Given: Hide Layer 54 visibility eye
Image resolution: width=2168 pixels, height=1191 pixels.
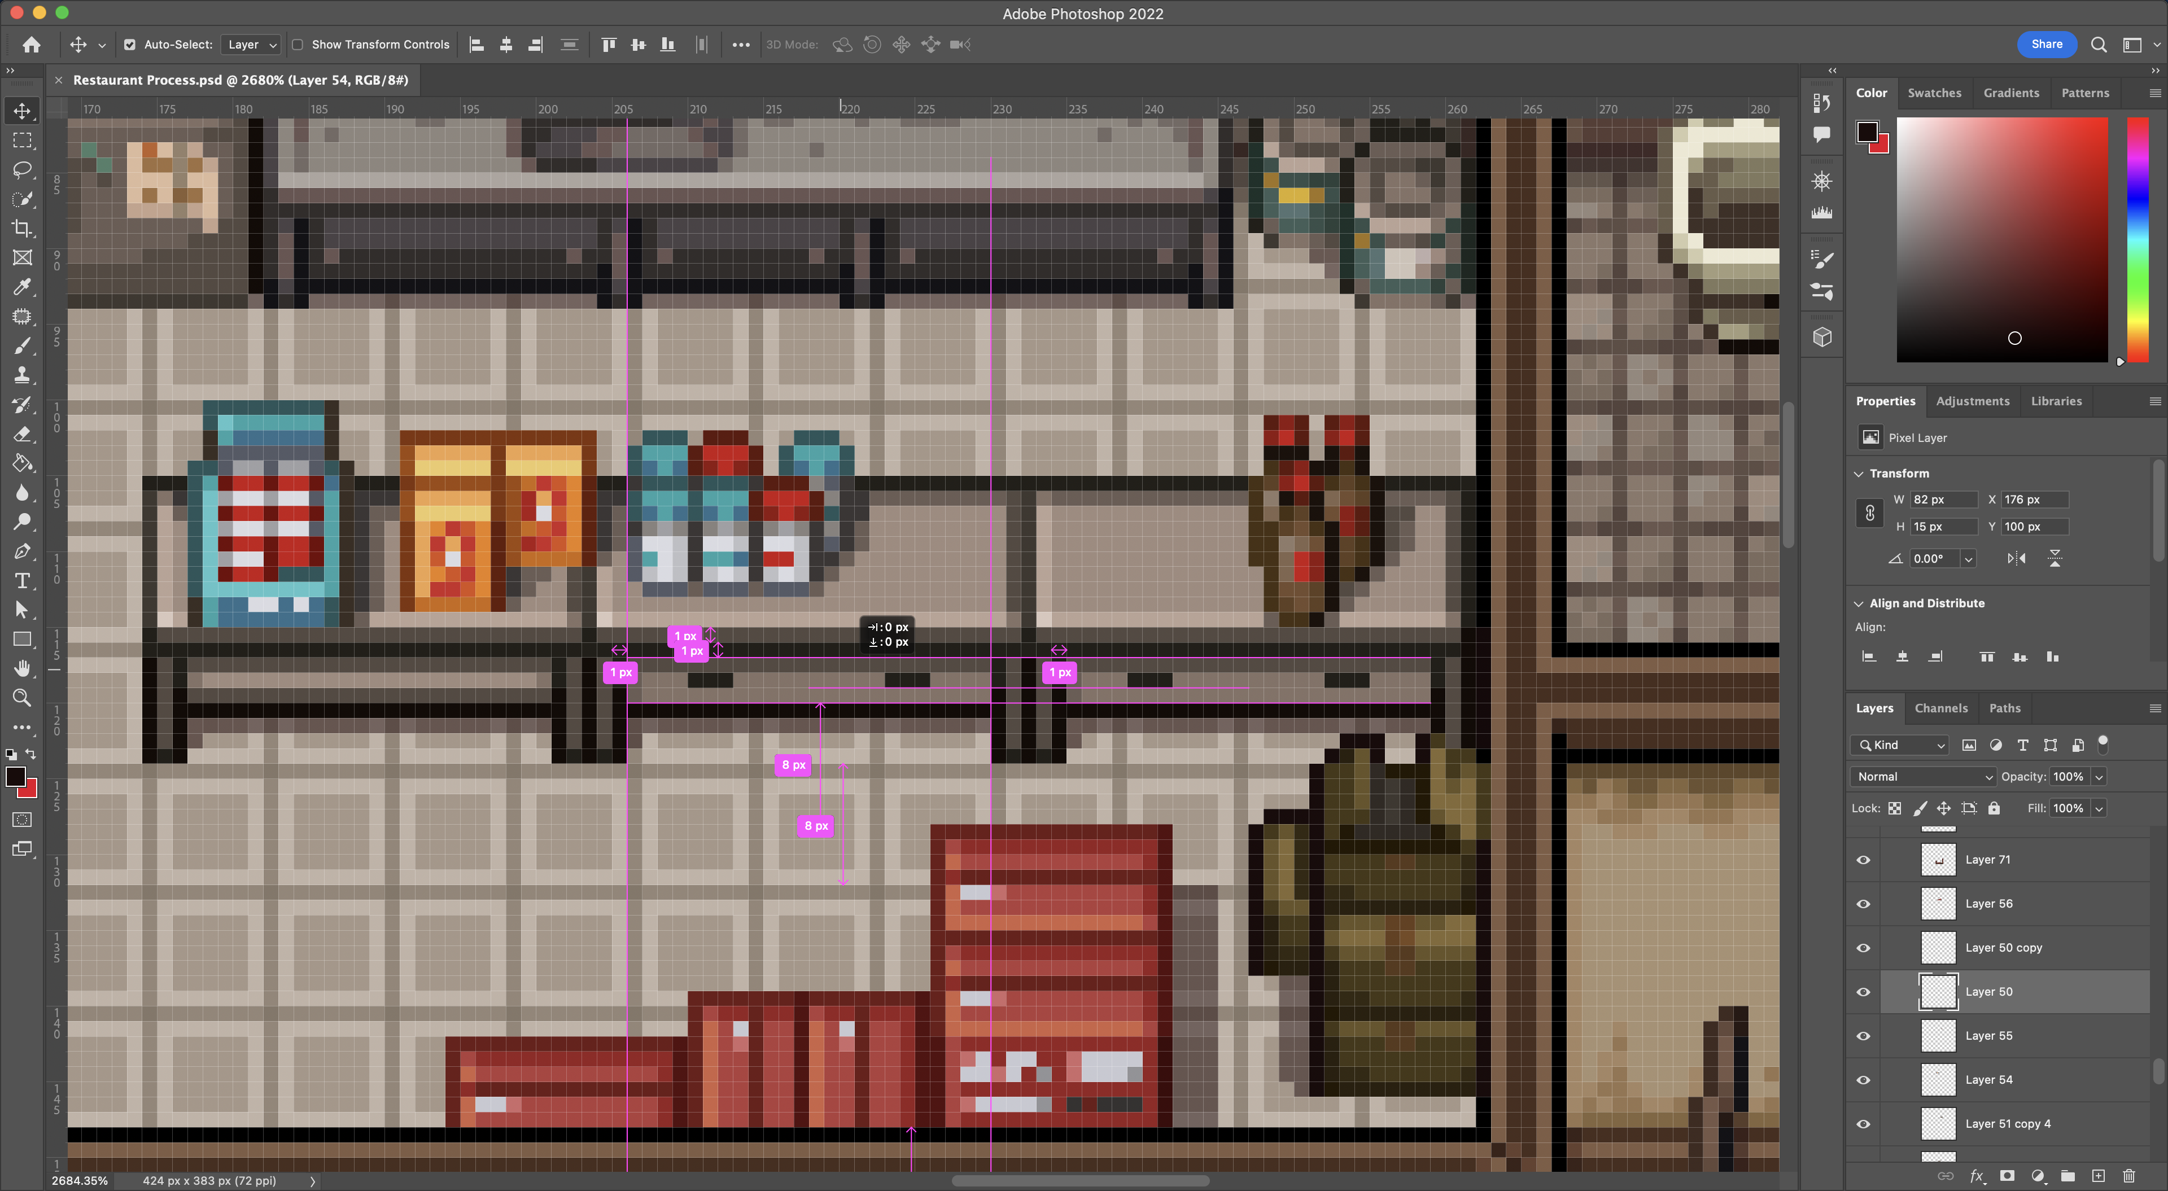Looking at the screenshot, I should (x=1863, y=1080).
